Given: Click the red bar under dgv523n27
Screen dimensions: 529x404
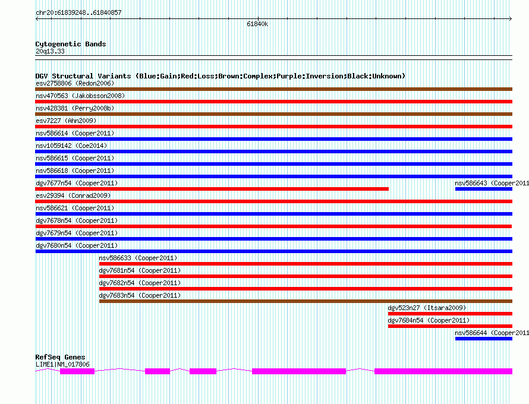Looking at the screenshot, I should pos(450,314).
